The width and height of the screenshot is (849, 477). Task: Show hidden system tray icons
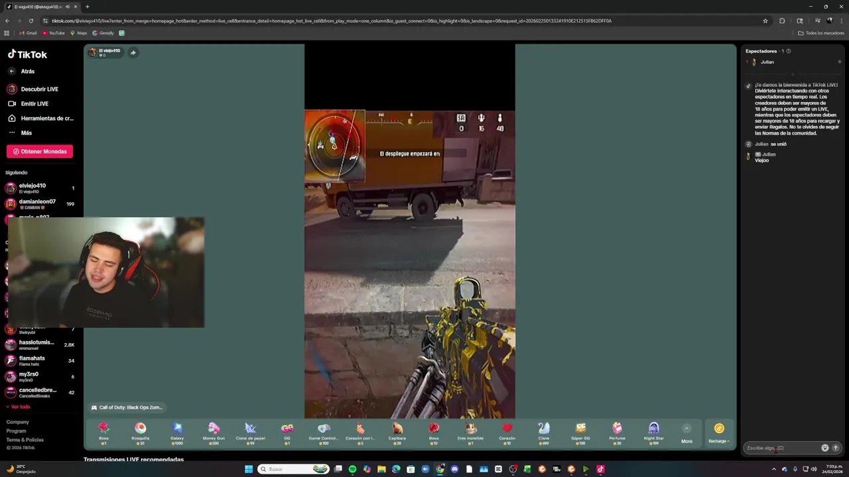point(773,469)
